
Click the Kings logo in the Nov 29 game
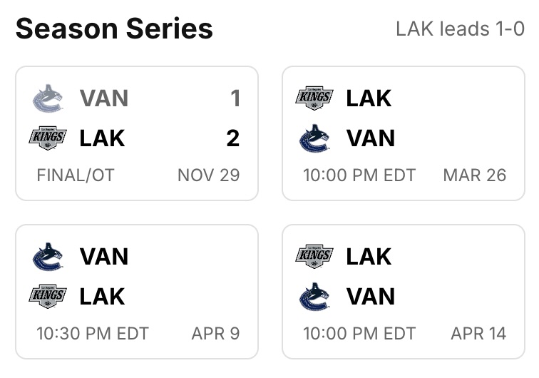tap(48, 138)
